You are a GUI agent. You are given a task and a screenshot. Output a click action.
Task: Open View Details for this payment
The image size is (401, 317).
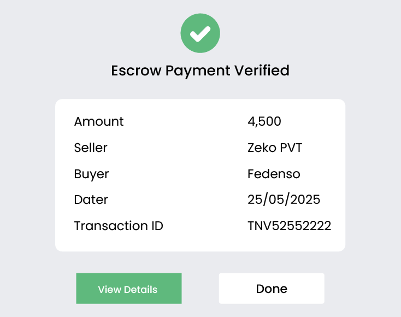pos(128,289)
